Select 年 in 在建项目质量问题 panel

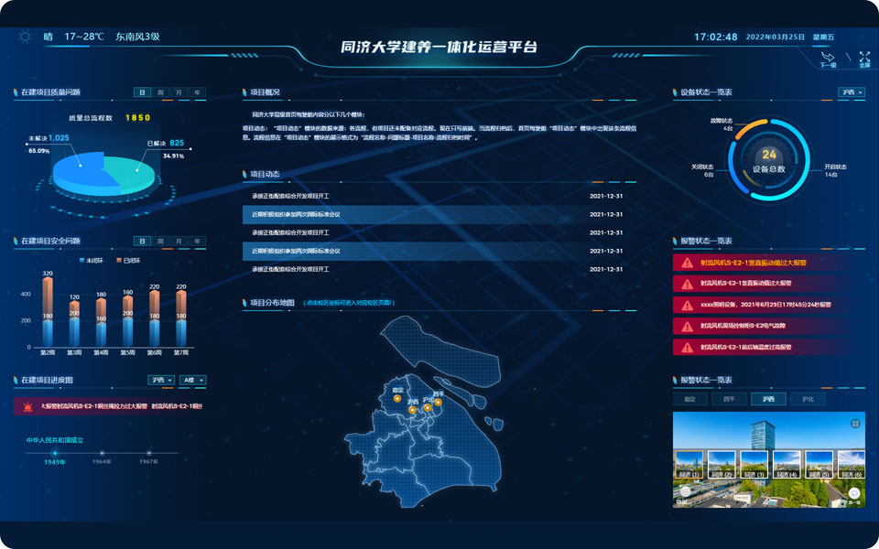(197, 92)
